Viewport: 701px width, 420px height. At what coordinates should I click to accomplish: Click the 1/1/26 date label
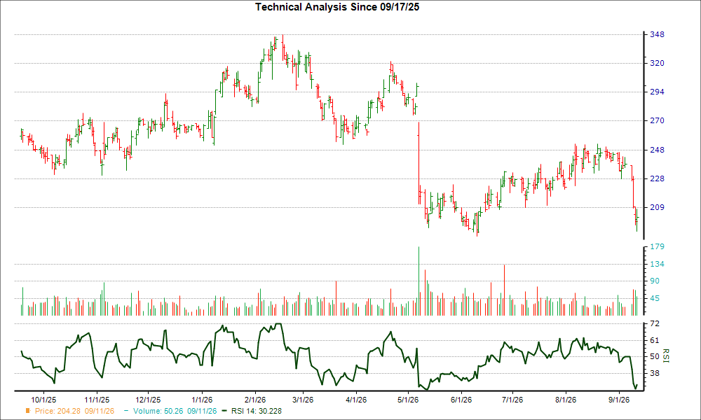point(202,400)
